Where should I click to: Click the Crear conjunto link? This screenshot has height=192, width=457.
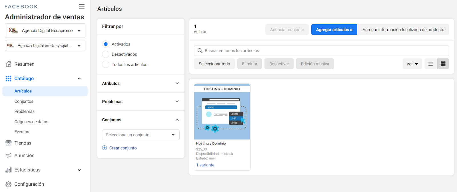click(x=123, y=148)
